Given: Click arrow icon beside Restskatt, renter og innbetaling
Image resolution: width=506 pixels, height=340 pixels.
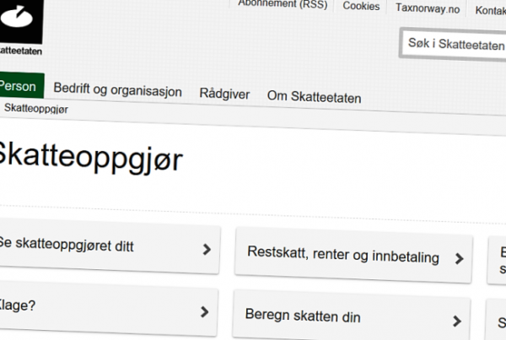Looking at the screenshot, I should point(459,259).
